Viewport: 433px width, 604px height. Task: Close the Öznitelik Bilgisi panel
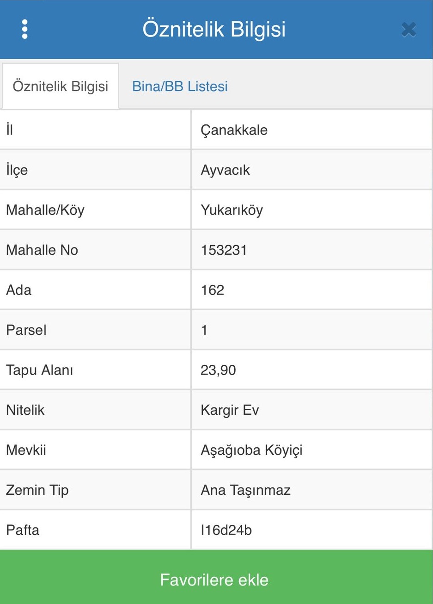(409, 30)
